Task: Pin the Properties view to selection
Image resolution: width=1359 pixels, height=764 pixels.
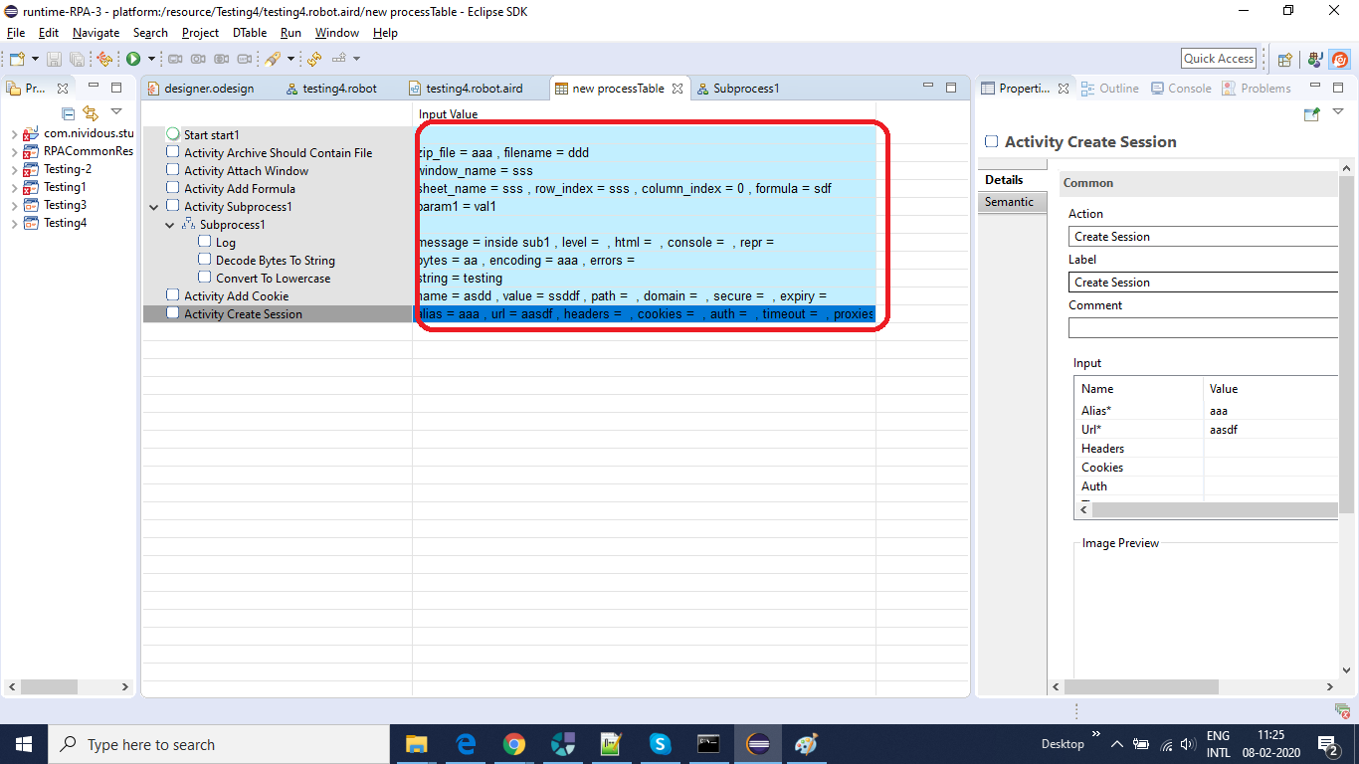Action: 1312,114
